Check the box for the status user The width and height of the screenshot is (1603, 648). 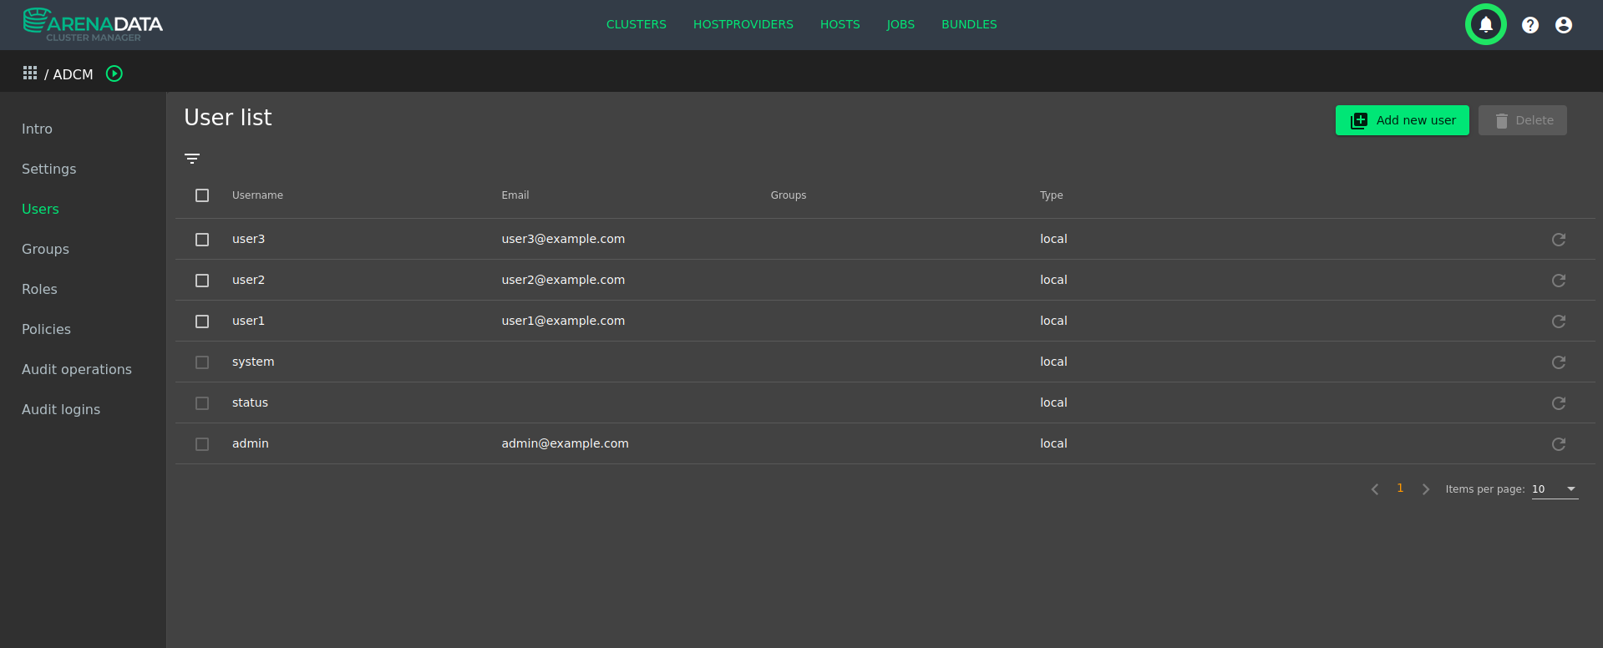pyautogui.click(x=202, y=403)
